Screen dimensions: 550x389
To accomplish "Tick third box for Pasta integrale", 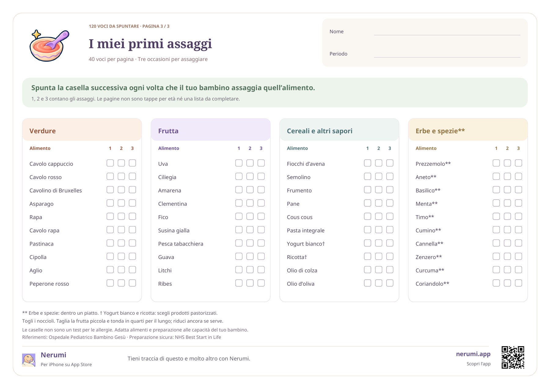I will [390, 230].
